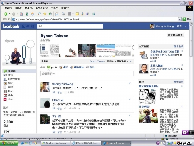
Task: Click 顯示全部 beside 專頁推薦
Action: pos(179,47)
